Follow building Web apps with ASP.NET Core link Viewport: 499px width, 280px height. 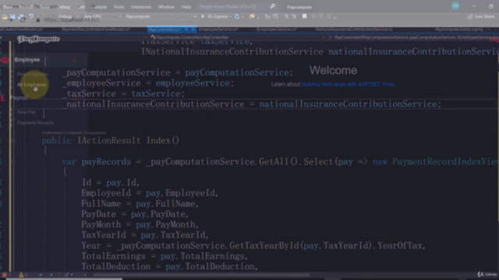tap(348, 84)
